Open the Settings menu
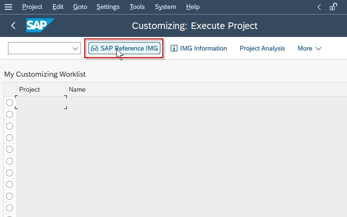Image resolution: width=347 pixels, height=217 pixels. [108, 7]
